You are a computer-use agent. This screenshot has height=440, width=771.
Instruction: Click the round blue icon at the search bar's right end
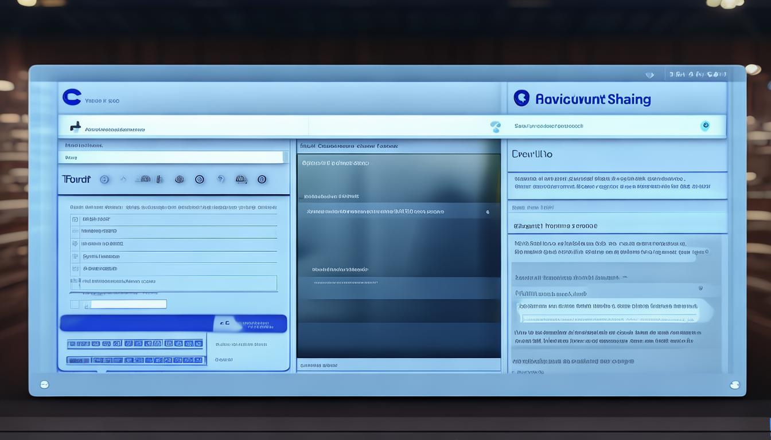[x=705, y=126]
